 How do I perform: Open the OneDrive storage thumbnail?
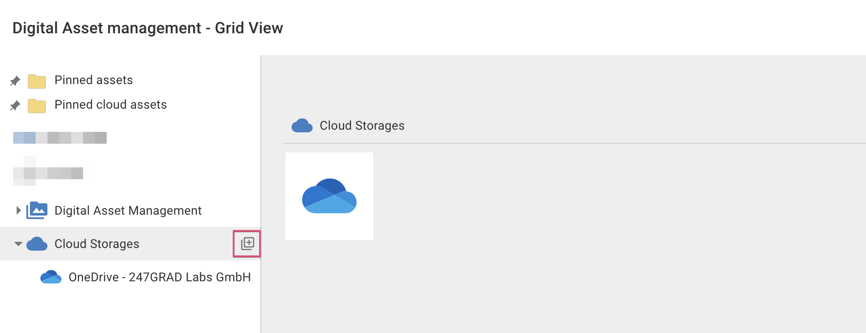(x=329, y=196)
